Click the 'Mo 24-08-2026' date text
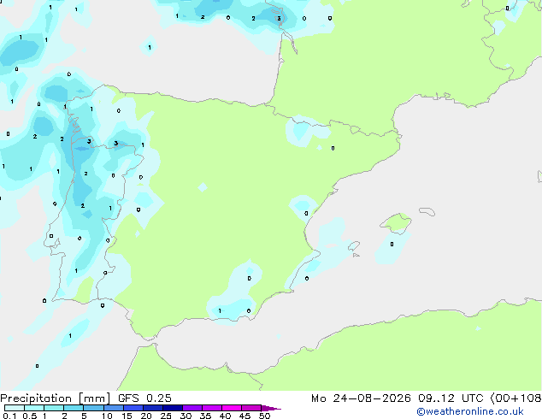The height and width of the screenshot is (419, 542). point(361,398)
